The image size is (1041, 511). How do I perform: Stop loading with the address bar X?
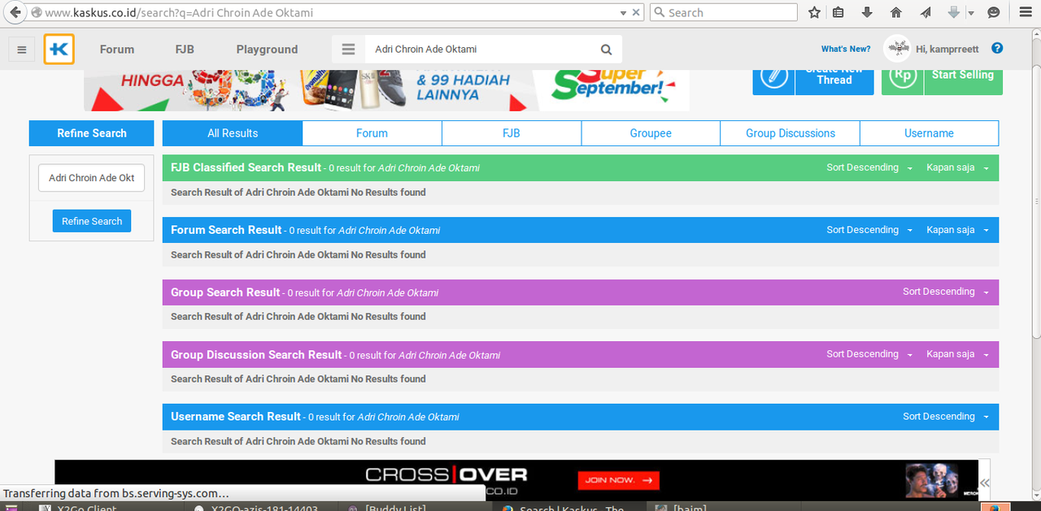pyautogui.click(x=636, y=13)
